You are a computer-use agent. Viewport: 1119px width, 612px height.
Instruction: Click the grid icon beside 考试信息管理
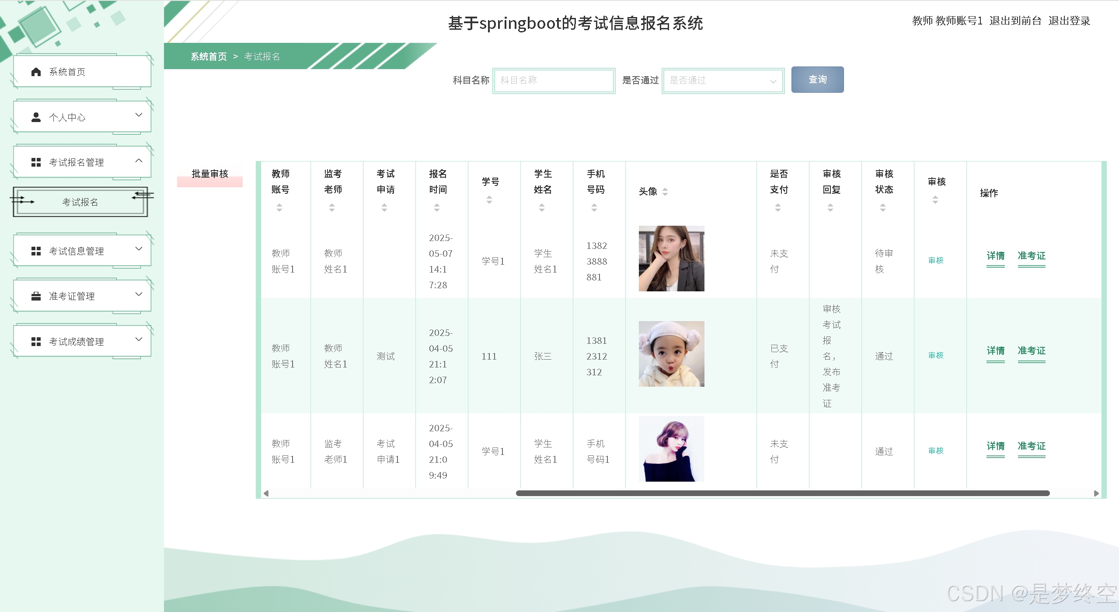pos(36,251)
